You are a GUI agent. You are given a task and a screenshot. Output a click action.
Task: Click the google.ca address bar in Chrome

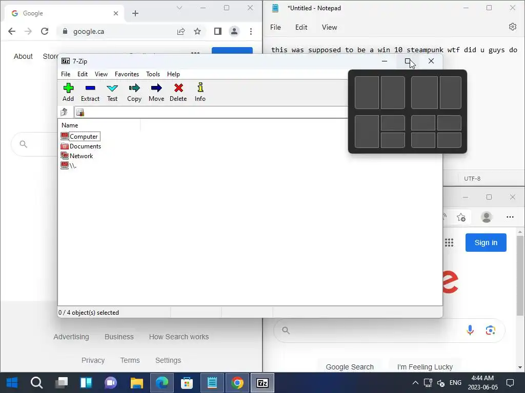(x=89, y=31)
